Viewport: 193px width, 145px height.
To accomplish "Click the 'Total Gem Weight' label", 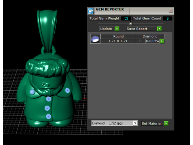I will pyautogui.click(x=104, y=19).
